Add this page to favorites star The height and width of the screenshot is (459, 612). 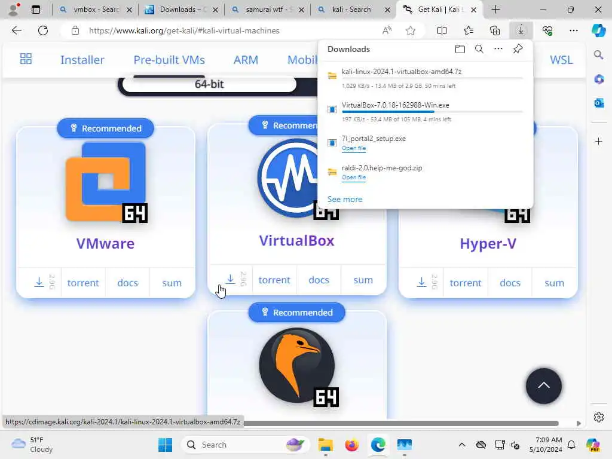(410, 30)
